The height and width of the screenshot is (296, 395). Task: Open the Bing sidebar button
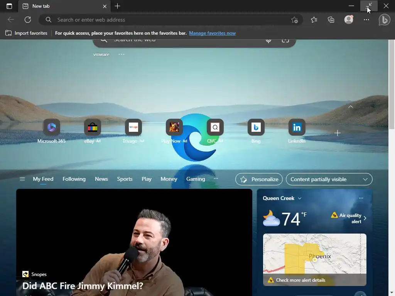(x=385, y=20)
